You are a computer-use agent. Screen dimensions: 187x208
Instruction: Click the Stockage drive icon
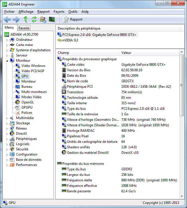pos(12,123)
